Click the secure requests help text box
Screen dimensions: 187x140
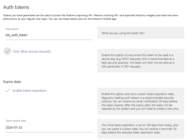click(x=141, y=61)
